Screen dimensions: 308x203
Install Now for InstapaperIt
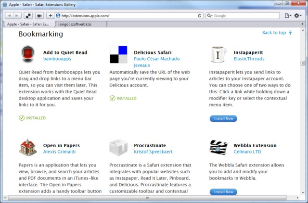(x=223, y=119)
